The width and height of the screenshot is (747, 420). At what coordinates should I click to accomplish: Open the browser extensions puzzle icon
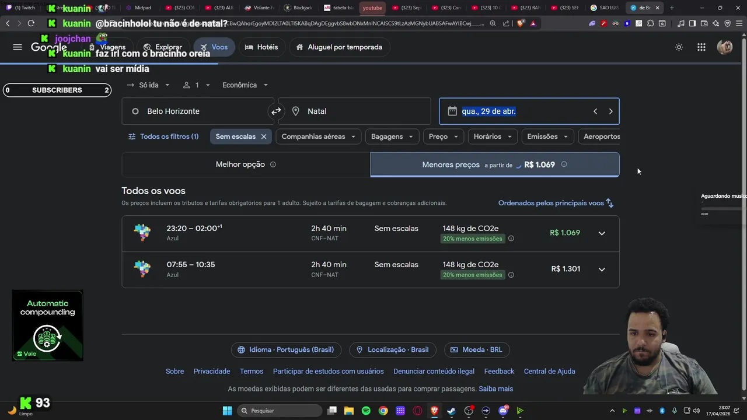coord(651,23)
